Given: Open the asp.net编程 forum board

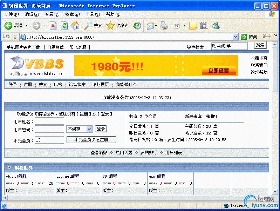Looking at the screenshot, I should 68,176.
